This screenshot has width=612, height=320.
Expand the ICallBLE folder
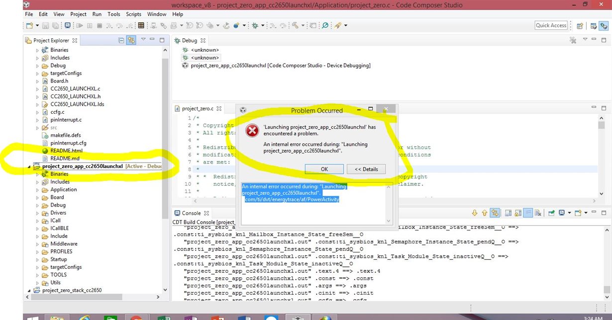pos(37,229)
